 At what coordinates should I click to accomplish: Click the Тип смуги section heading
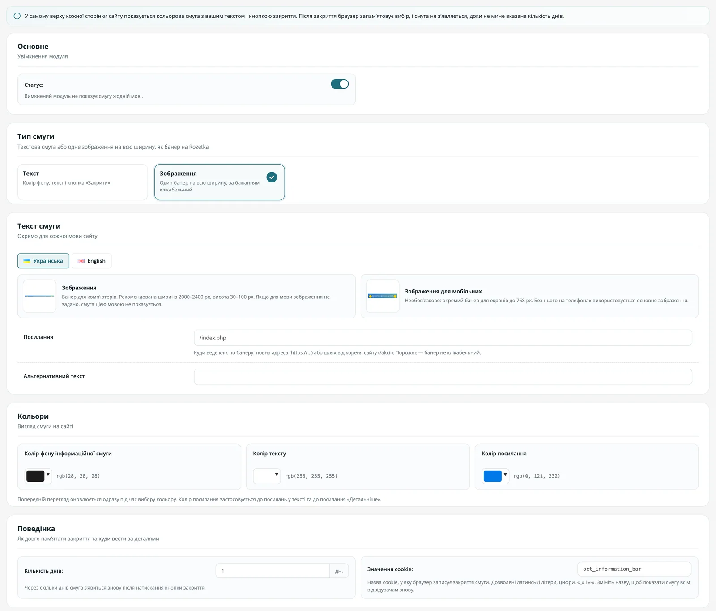pyautogui.click(x=36, y=136)
